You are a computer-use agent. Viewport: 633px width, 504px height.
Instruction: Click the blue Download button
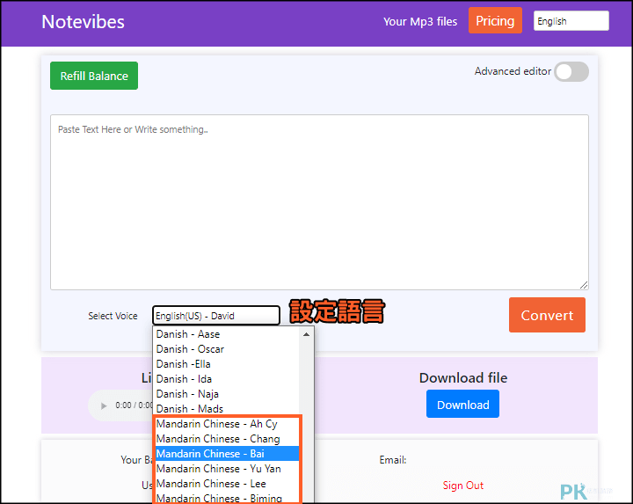tap(462, 405)
